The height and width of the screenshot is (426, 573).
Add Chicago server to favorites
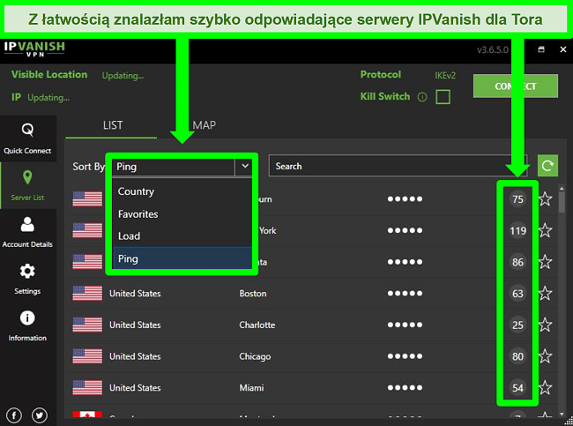pos(545,356)
